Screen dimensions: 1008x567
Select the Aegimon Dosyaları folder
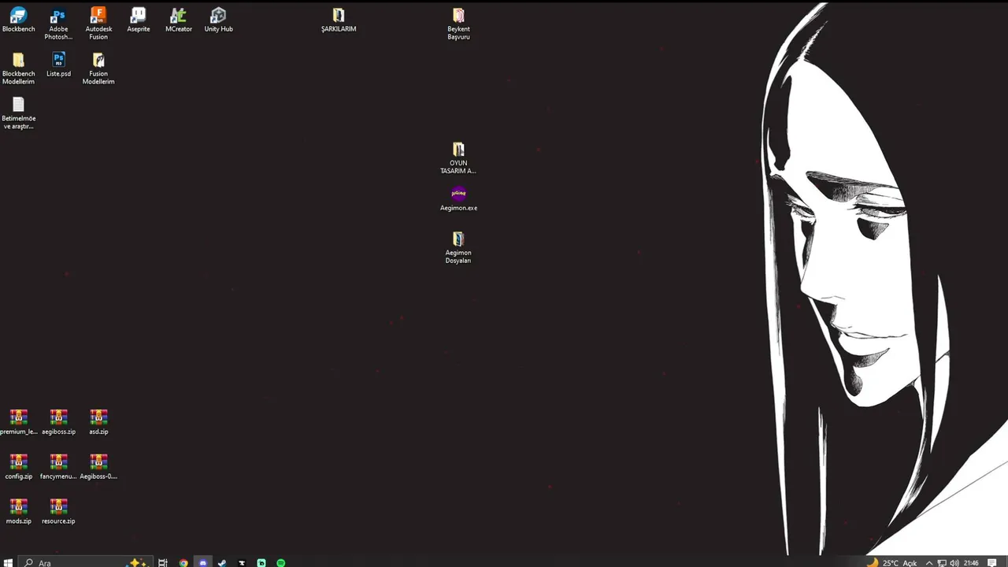pyautogui.click(x=458, y=248)
